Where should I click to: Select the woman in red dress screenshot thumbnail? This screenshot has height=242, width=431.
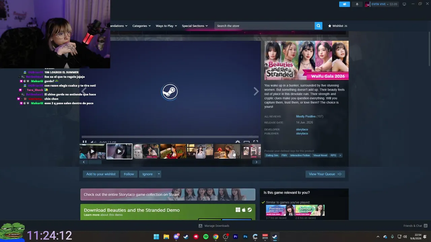click(173, 151)
